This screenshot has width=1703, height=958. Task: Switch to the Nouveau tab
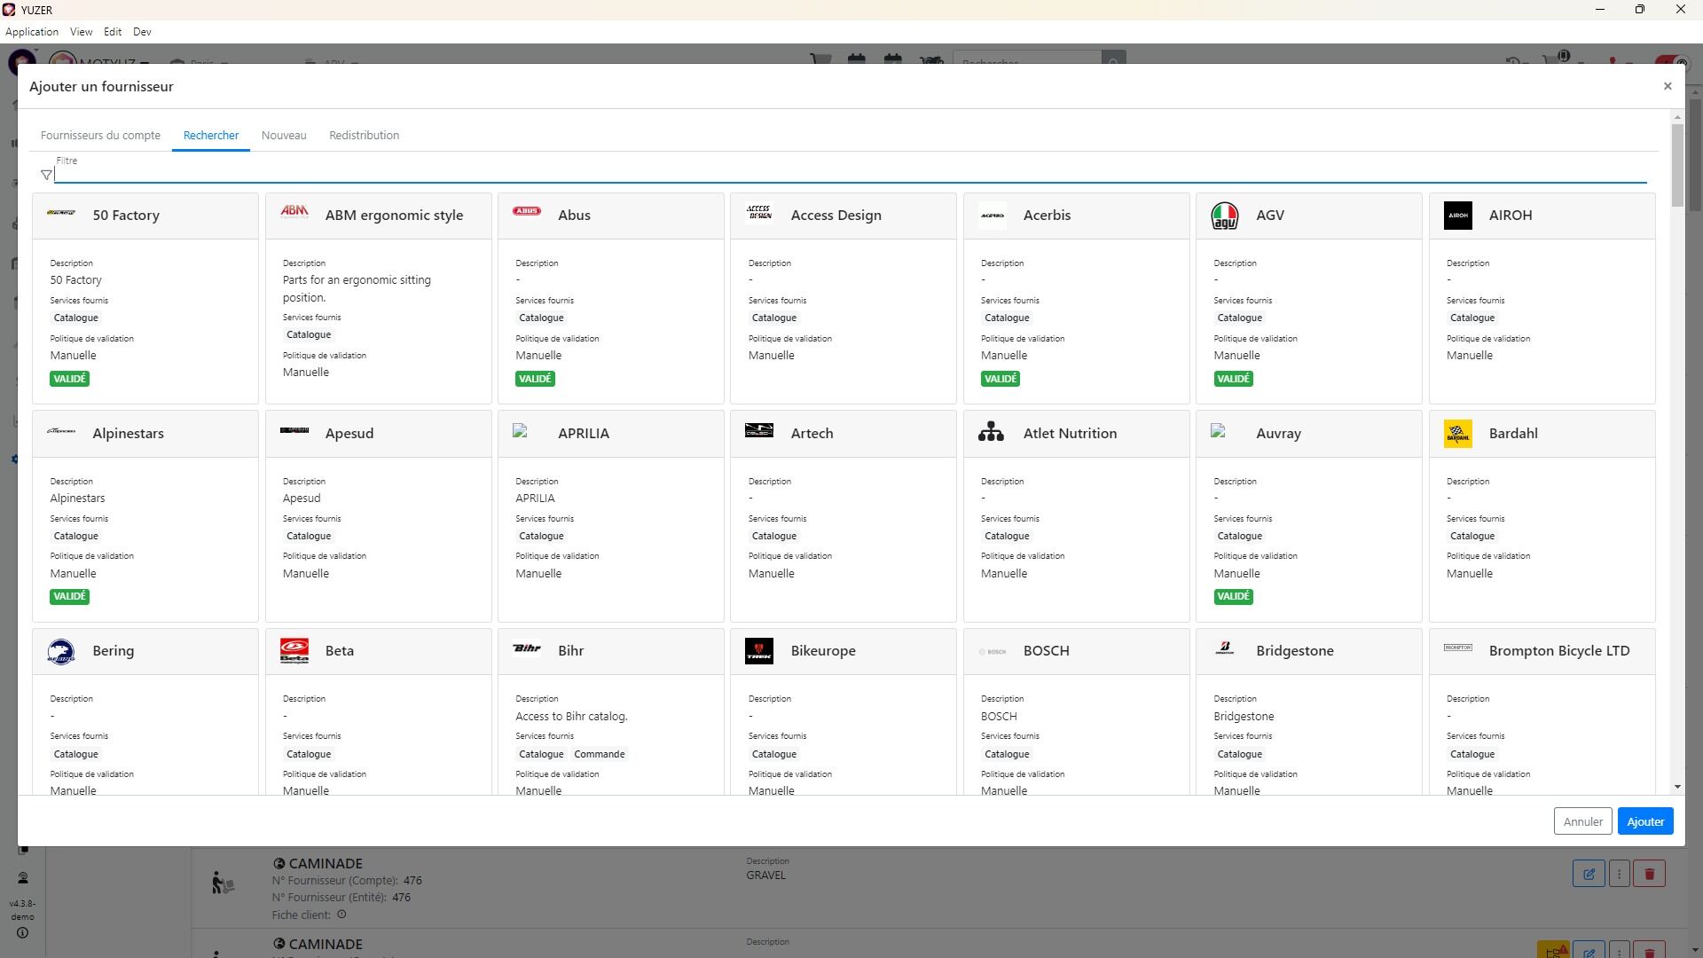pyautogui.click(x=284, y=136)
